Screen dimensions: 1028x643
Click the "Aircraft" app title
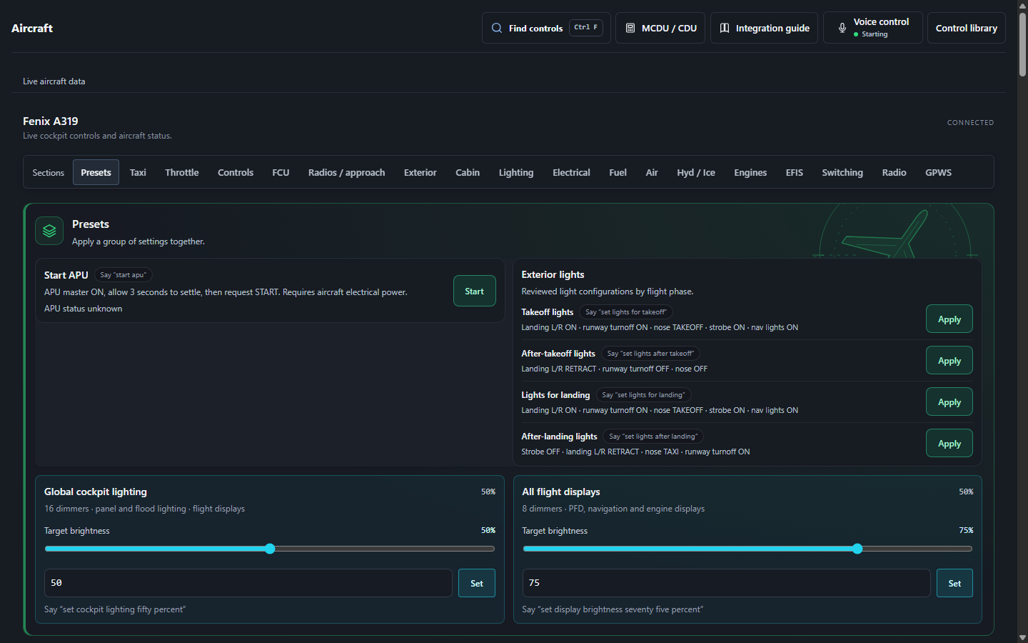32,28
